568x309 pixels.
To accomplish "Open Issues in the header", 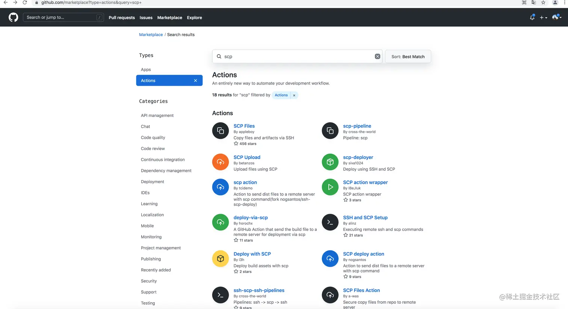I will tap(146, 18).
